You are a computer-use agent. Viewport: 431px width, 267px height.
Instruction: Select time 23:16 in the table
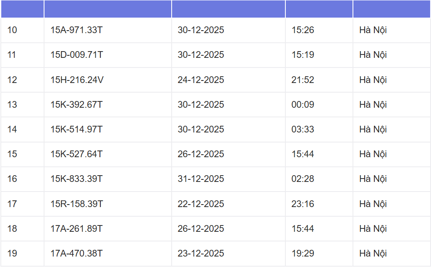click(x=303, y=204)
